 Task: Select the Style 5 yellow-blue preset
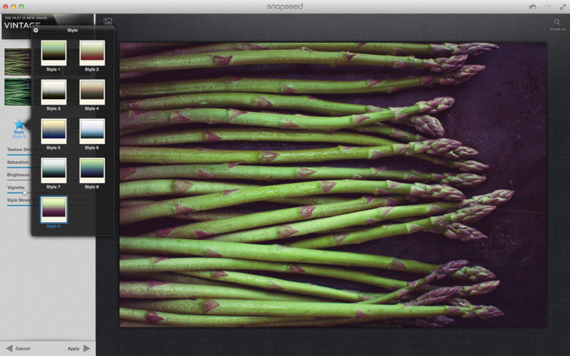(x=54, y=131)
